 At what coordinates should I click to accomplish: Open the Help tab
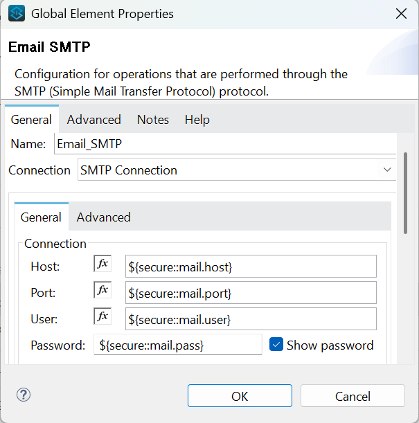tap(197, 120)
